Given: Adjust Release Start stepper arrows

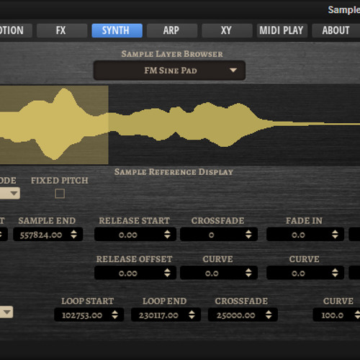Looking at the screenshot, I should coord(167,235).
